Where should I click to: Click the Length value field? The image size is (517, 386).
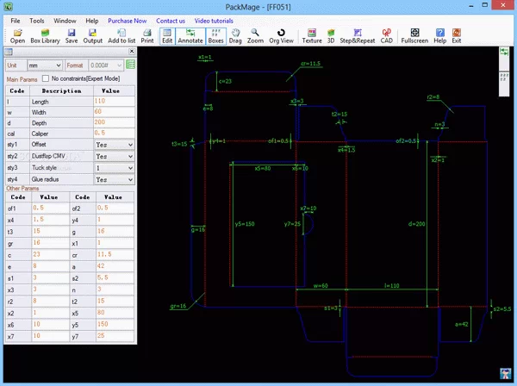tap(112, 101)
